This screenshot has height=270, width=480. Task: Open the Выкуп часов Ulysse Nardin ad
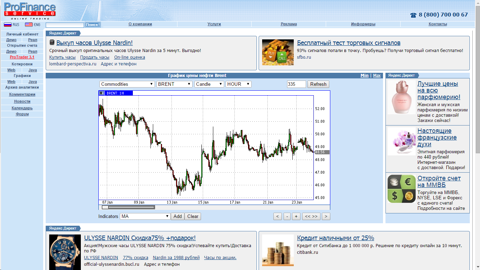[x=95, y=43]
